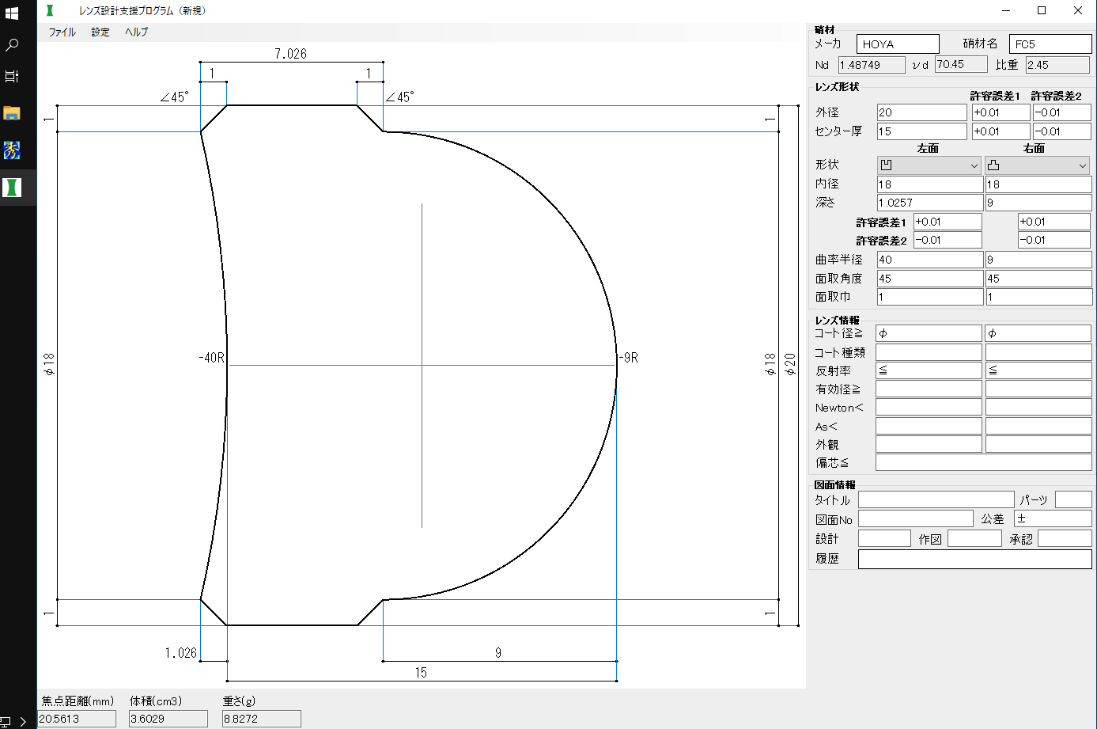Open the Windows Start menu
The width and height of the screenshot is (1097, 729).
click(x=12, y=13)
